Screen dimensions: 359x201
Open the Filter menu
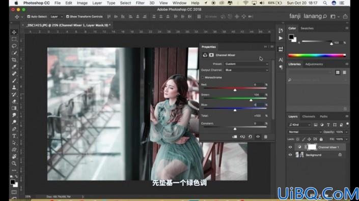coord(140,3)
